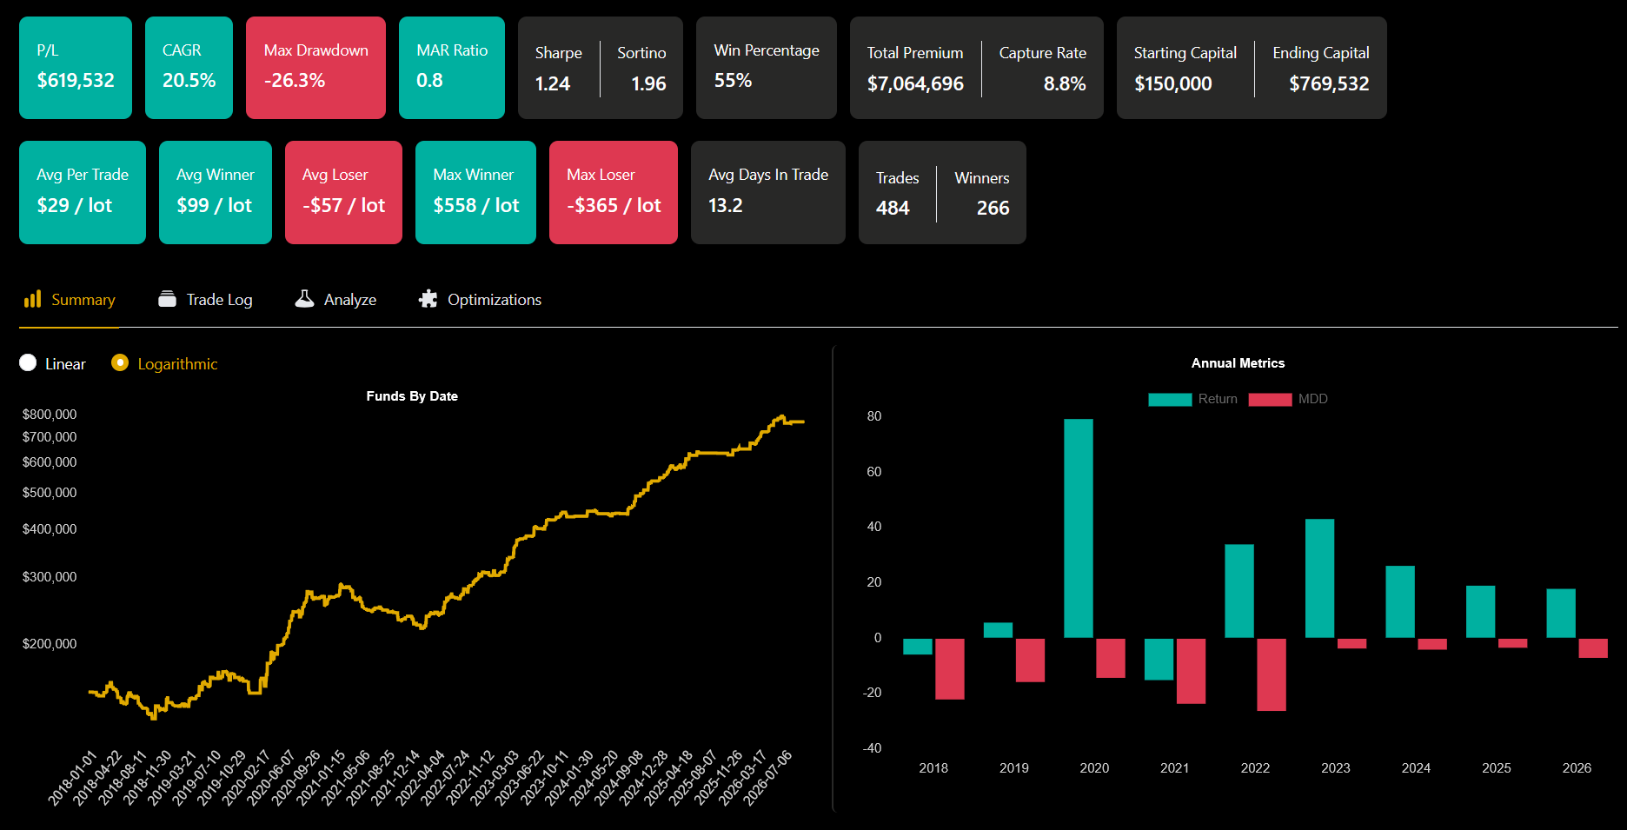Screen dimensions: 1627x830
Task: Click the Avg Per Trade $29 card
Action: click(83, 192)
